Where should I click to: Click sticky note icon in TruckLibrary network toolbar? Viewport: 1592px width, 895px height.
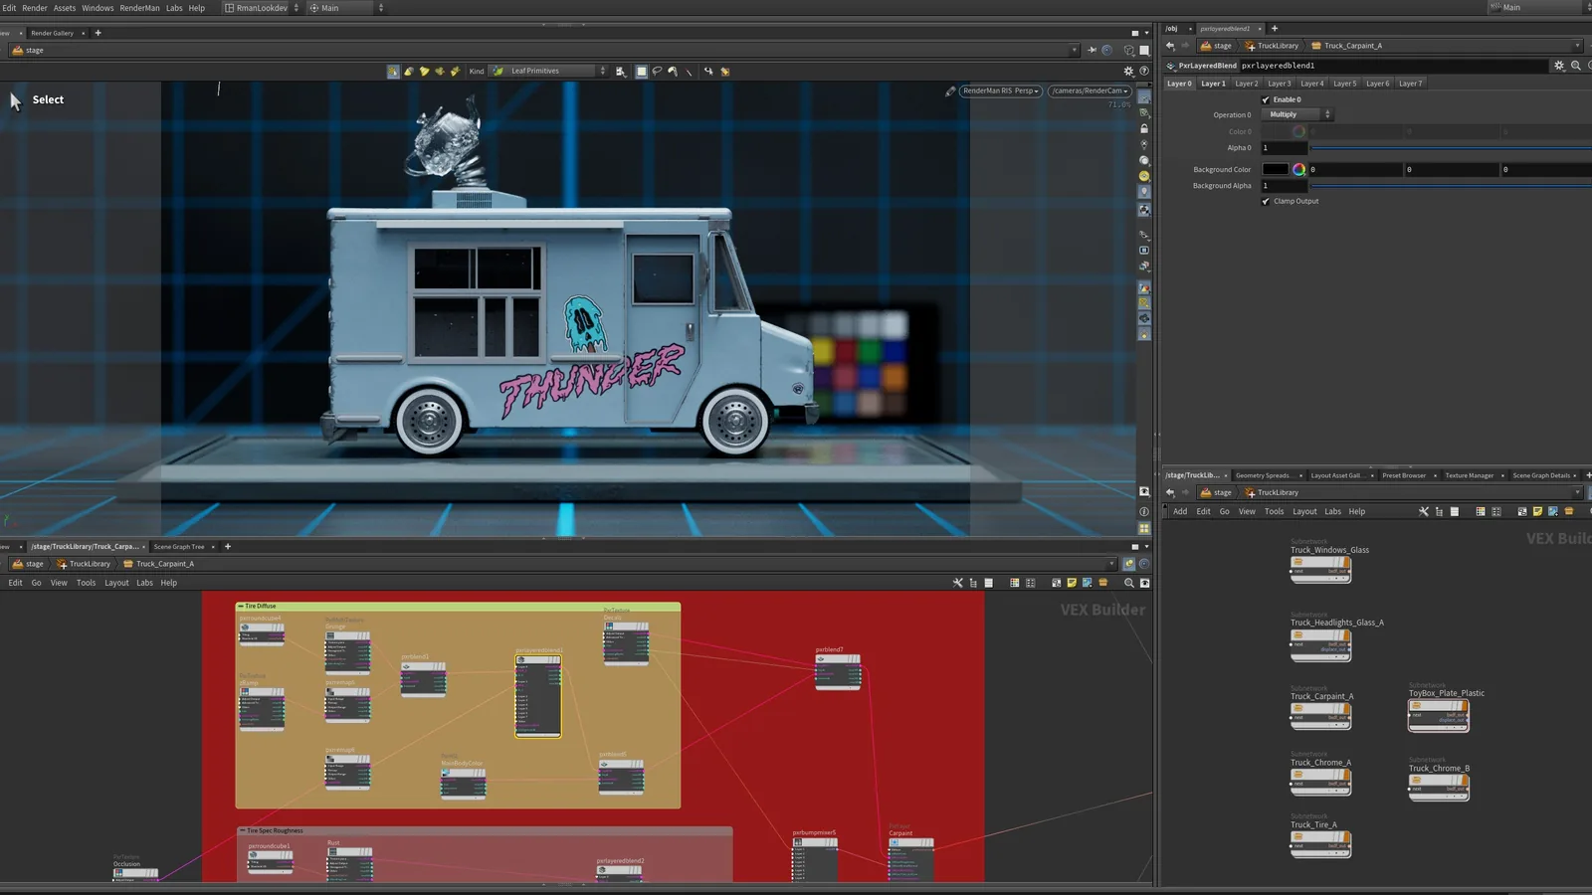(x=1537, y=512)
